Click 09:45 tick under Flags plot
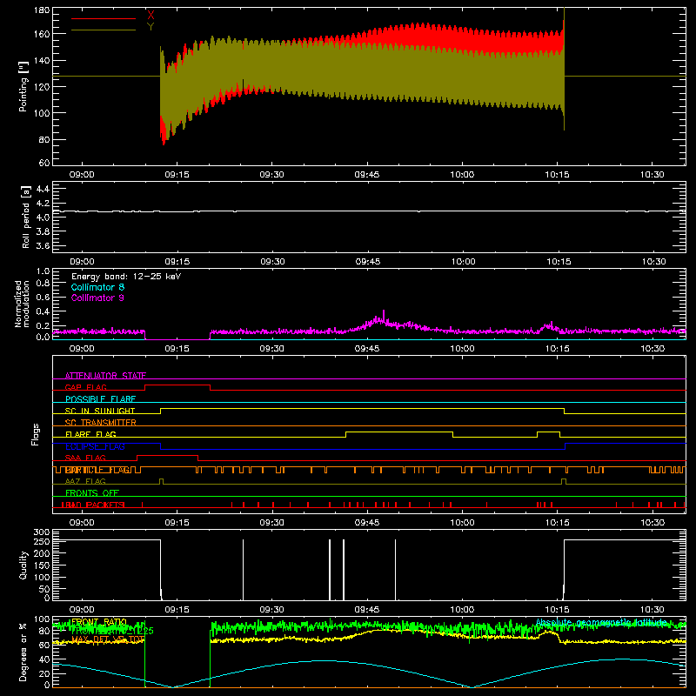This screenshot has width=696, height=696. click(x=367, y=523)
